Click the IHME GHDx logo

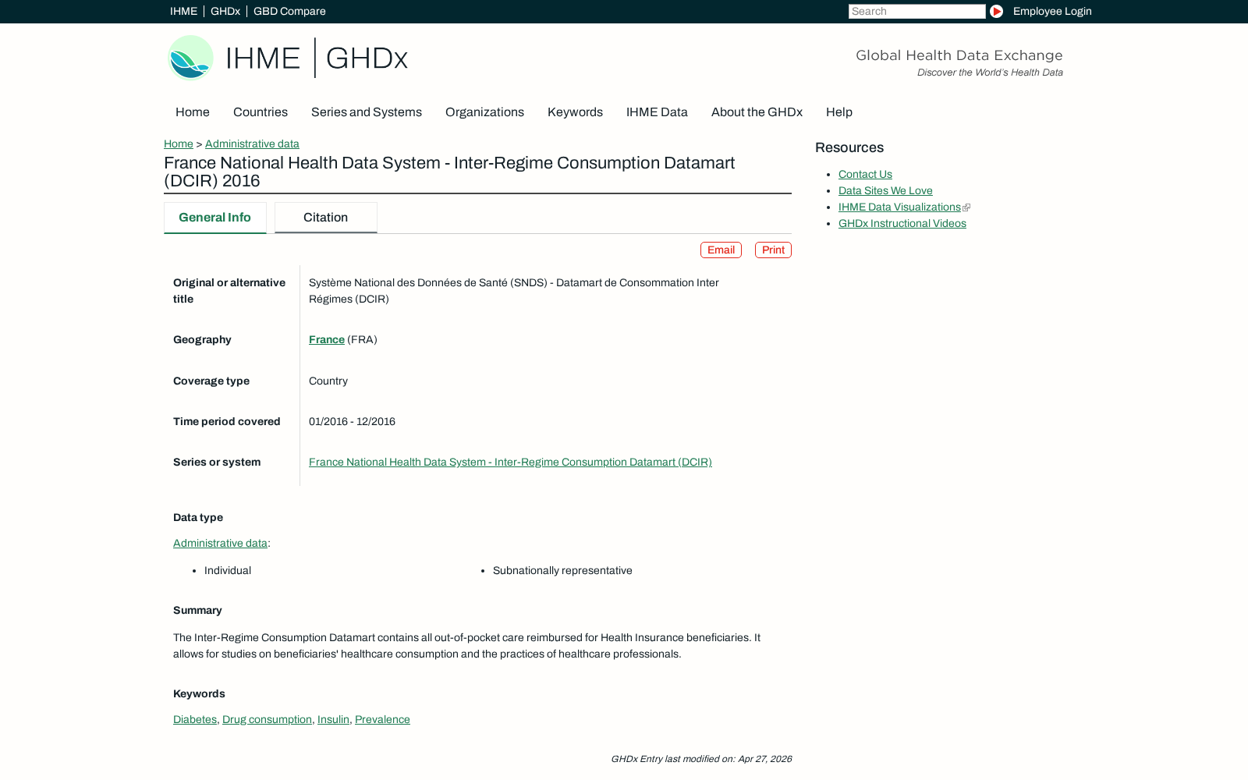[288, 58]
